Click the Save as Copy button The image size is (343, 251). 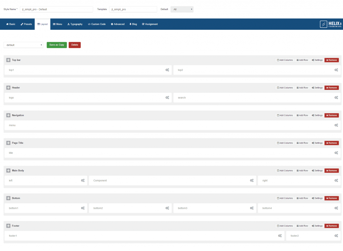(x=56, y=45)
